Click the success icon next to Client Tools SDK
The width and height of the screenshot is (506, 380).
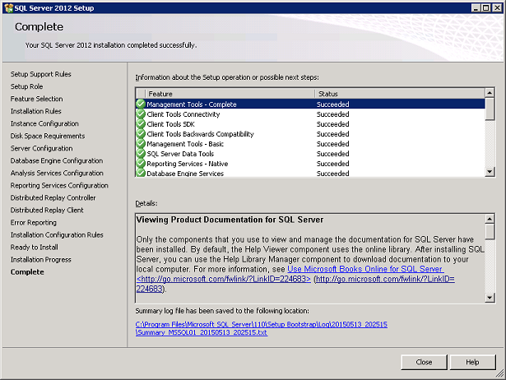(x=141, y=124)
